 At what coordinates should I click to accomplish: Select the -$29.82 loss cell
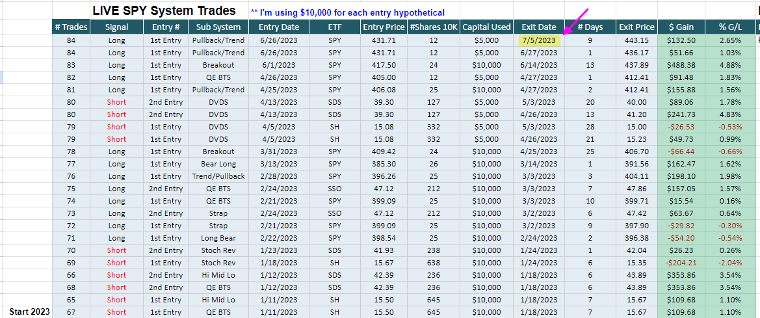681,226
